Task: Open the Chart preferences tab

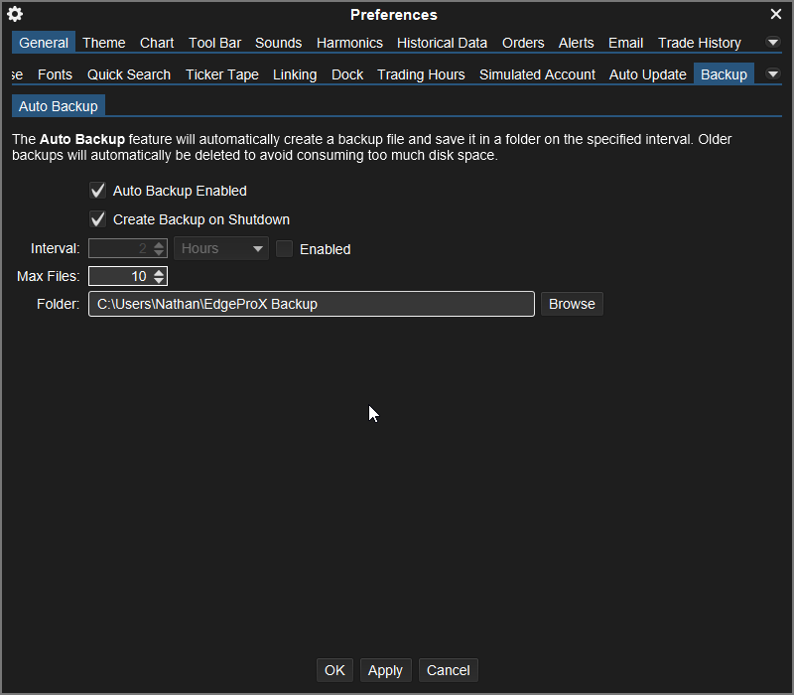Action: pos(156,43)
